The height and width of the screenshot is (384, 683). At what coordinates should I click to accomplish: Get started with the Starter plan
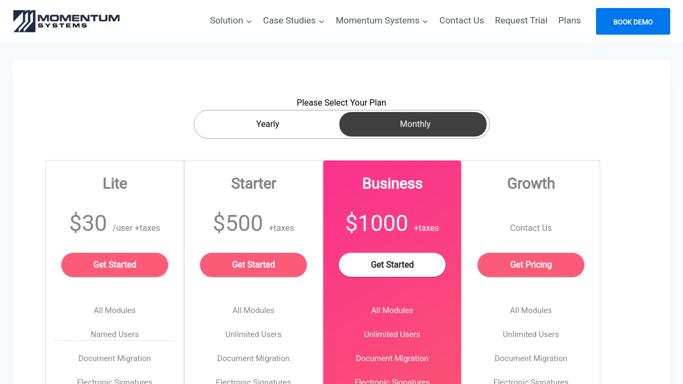click(x=253, y=265)
